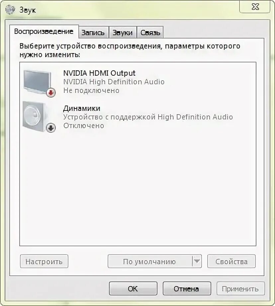Open the Звуки tab

coord(123,33)
